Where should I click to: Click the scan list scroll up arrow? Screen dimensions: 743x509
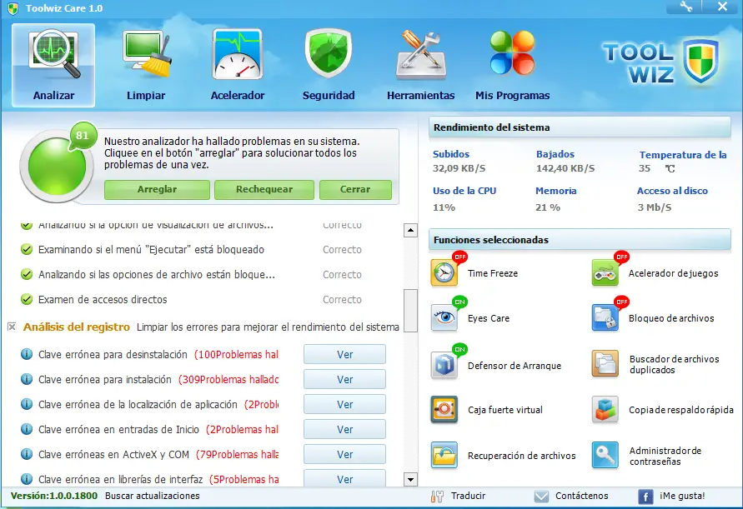coord(410,231)
